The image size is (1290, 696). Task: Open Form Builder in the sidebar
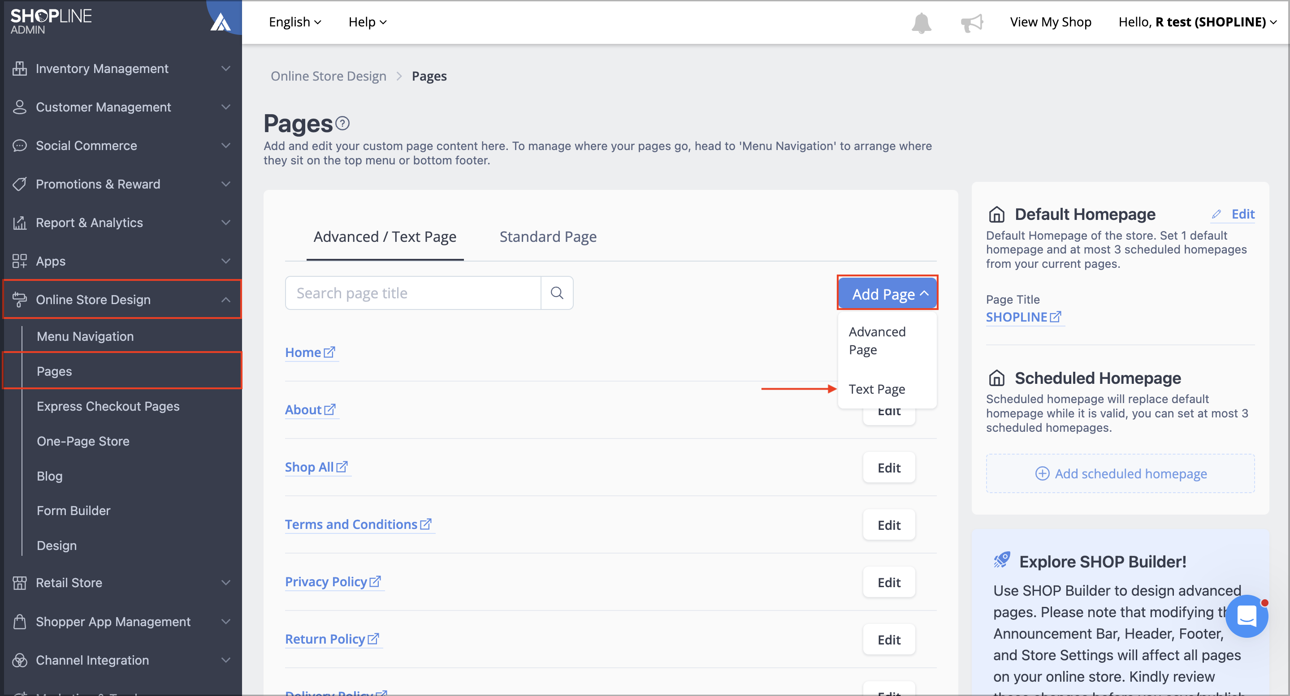pos(73,511)
